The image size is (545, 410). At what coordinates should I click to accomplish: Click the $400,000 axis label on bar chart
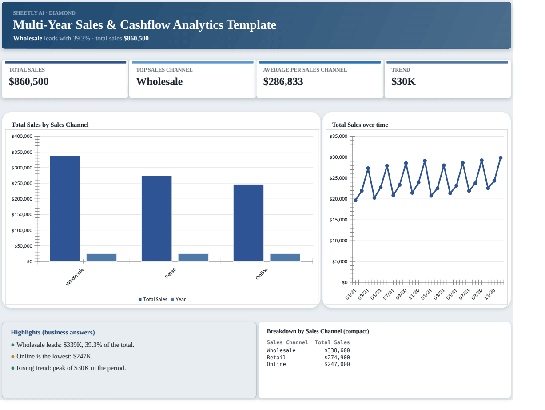22,136
